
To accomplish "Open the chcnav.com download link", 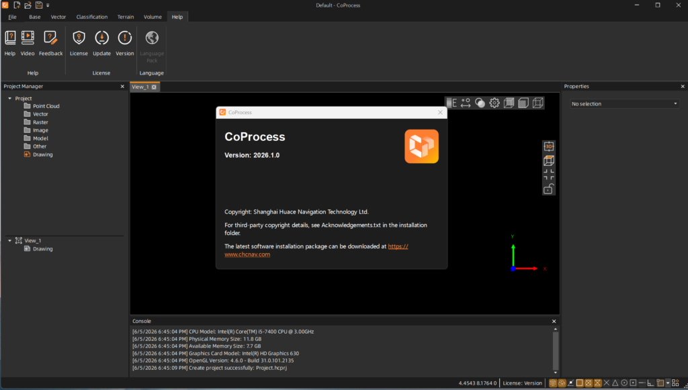I will click(x=247, y=254).
